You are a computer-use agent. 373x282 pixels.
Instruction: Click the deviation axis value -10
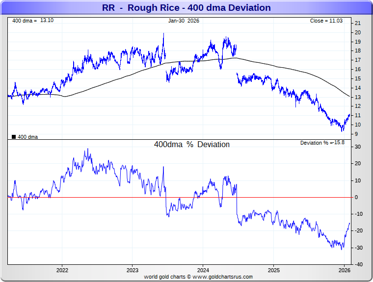coord(359,214)
